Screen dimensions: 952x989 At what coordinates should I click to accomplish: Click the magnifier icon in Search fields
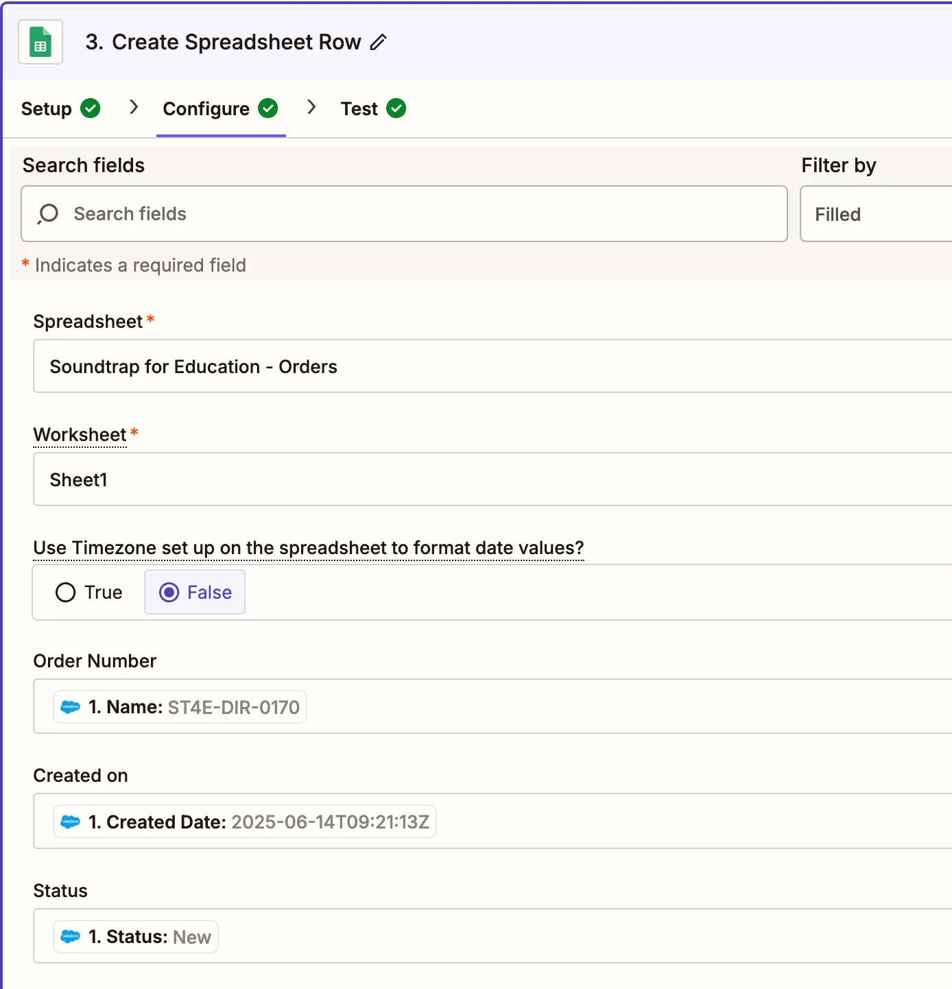click(48, 214)
